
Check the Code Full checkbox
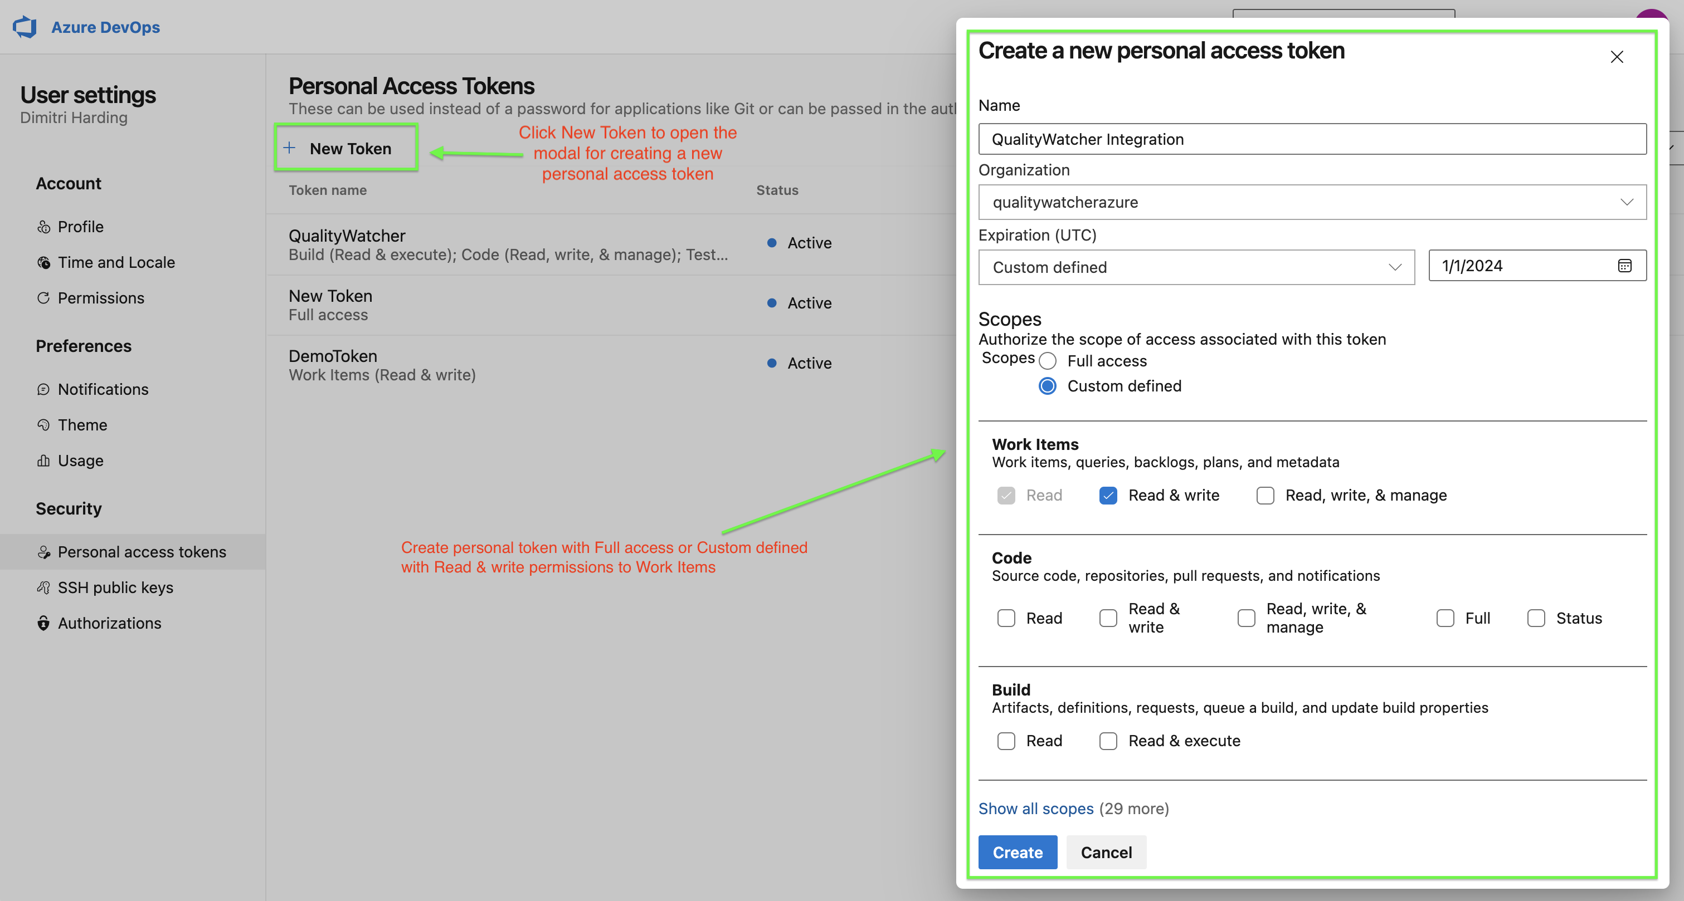[x=1445, y=618]
